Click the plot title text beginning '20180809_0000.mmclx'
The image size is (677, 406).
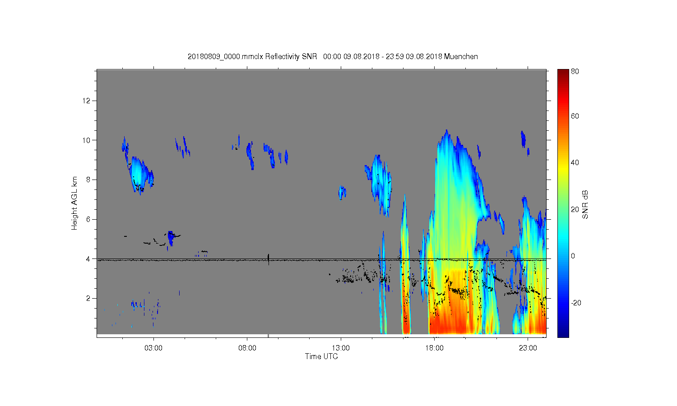(x=333, y=56)
